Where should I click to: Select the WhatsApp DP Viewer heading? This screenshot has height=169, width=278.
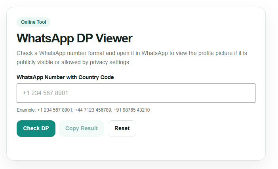[74, 38]
